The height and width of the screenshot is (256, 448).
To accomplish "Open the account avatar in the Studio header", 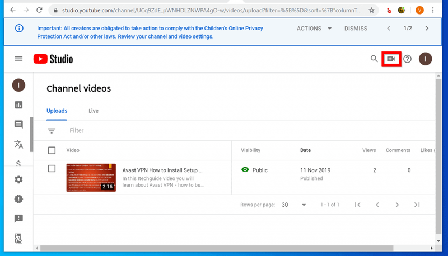I will (x=426, y=59).
